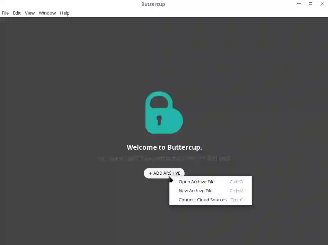Screen dimensions: 328x245
Task: Click the keyhole in the padlock logo
Action: pyautogui.click(x=159, y=120)
